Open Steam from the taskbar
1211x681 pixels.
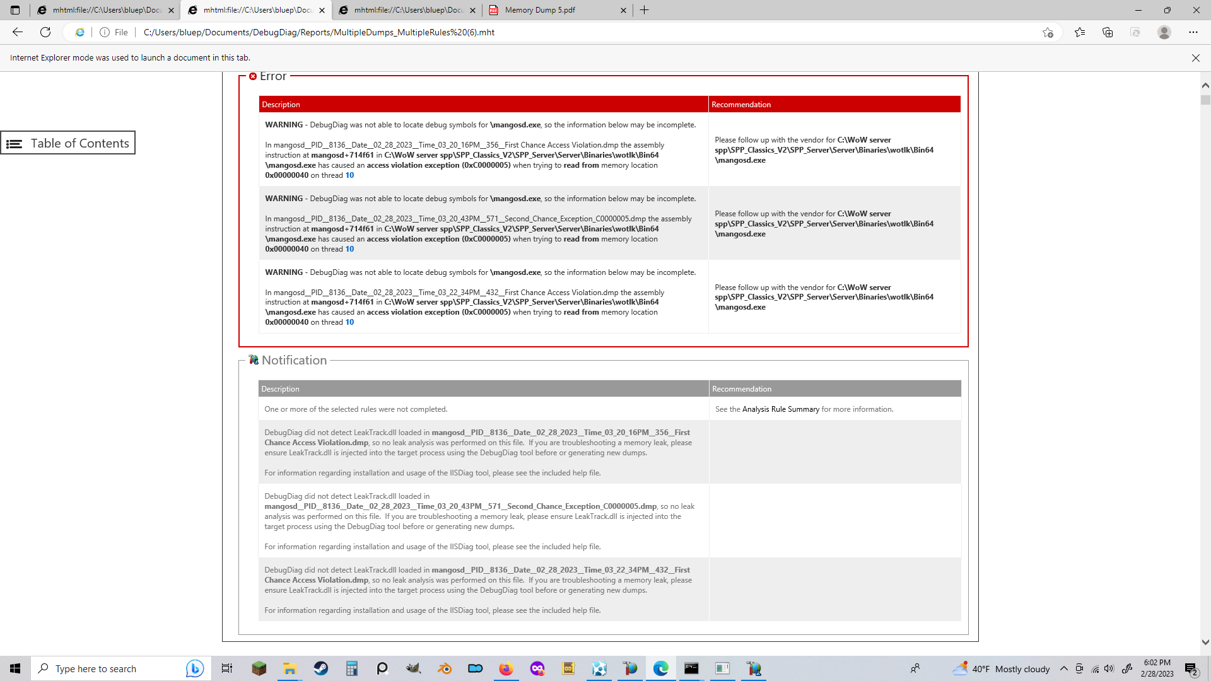[321, 668]
